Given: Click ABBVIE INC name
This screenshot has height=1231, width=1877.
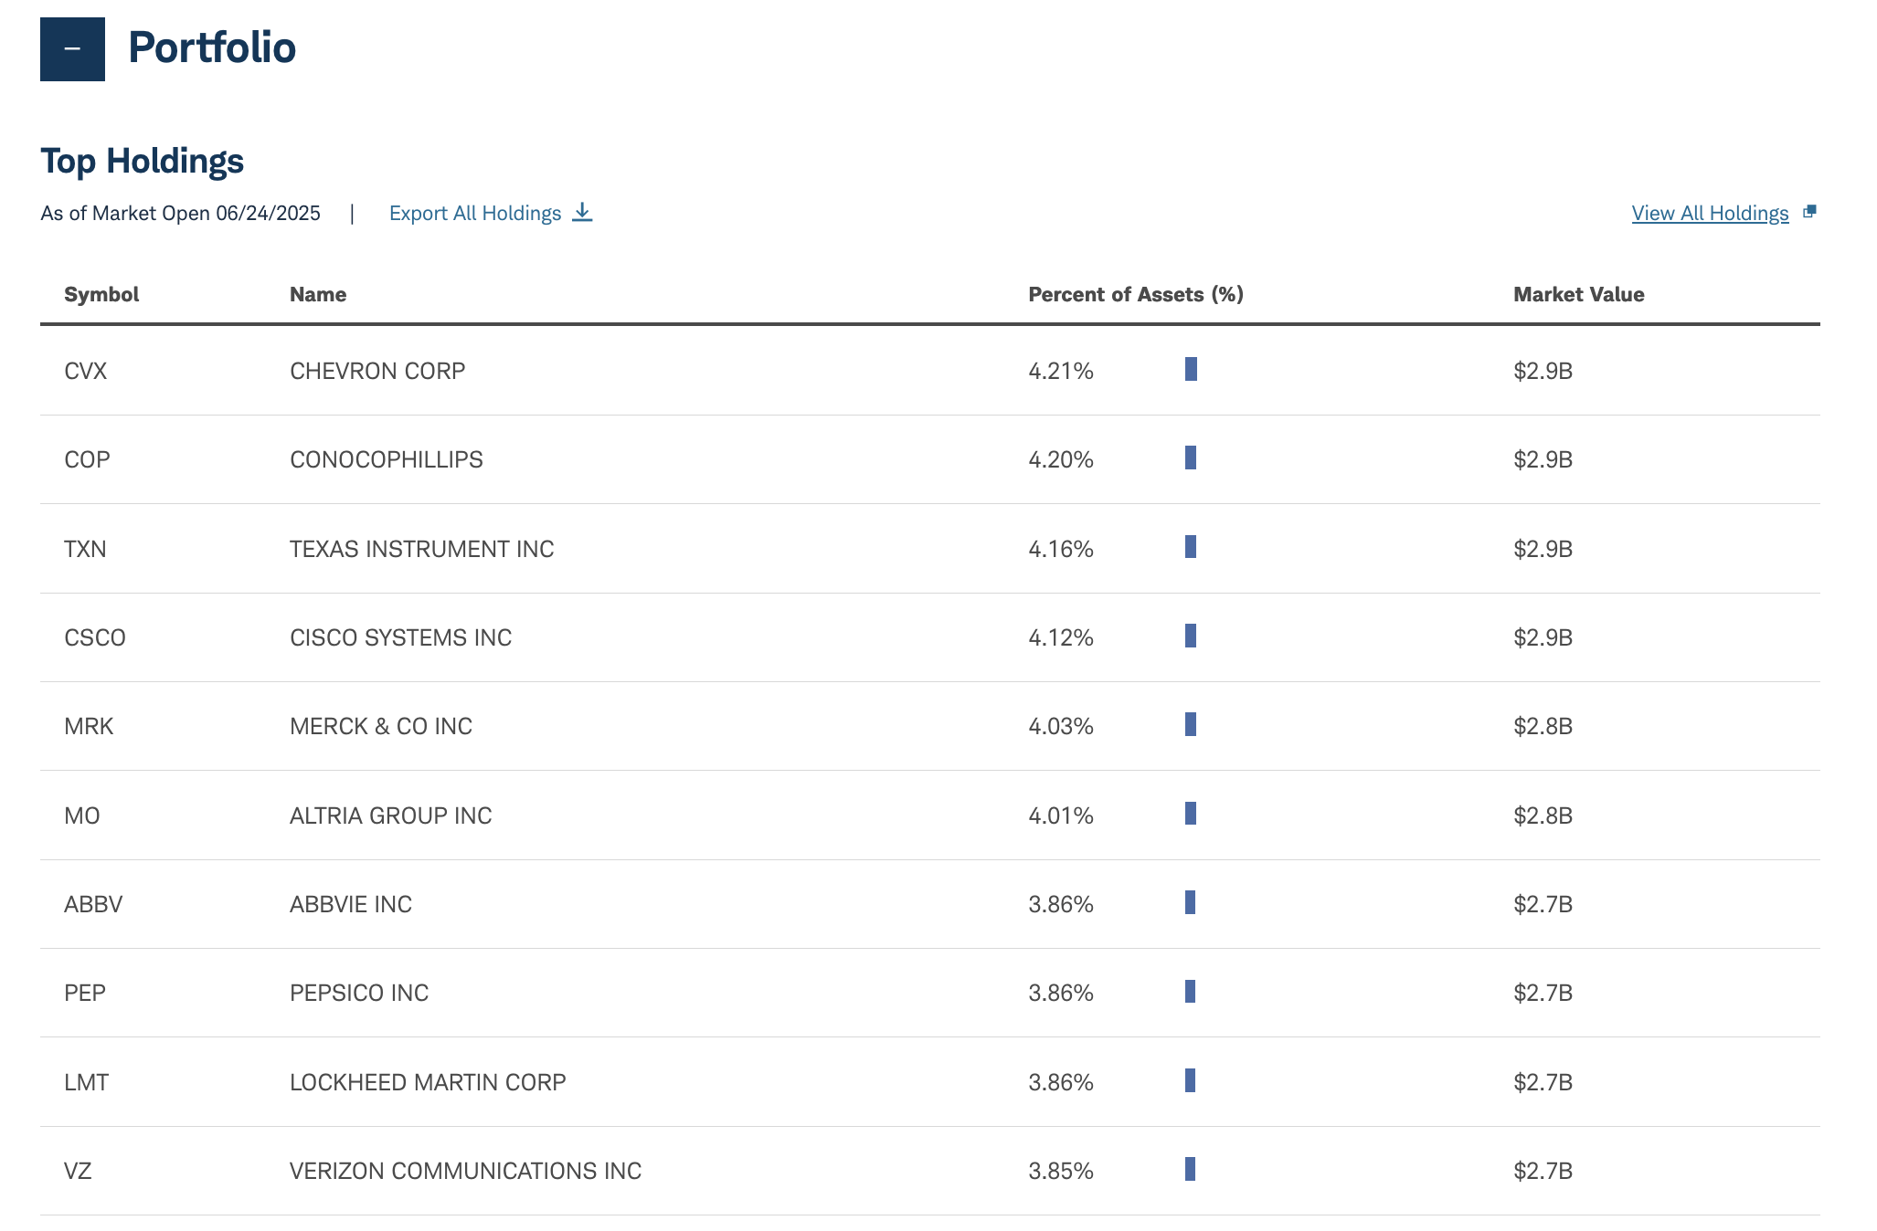Looking at the screenshot, I should 351,904.
